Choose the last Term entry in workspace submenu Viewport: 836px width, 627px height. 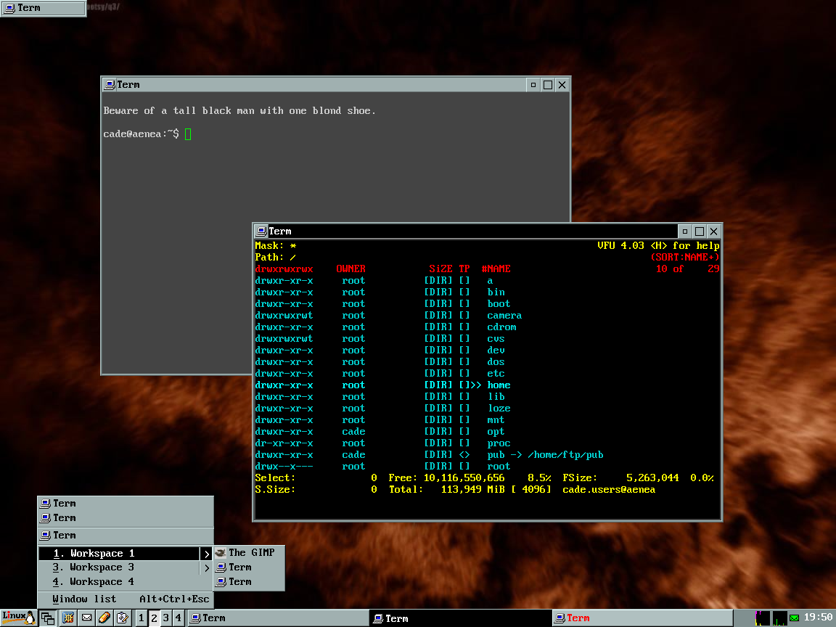(249, 582)
